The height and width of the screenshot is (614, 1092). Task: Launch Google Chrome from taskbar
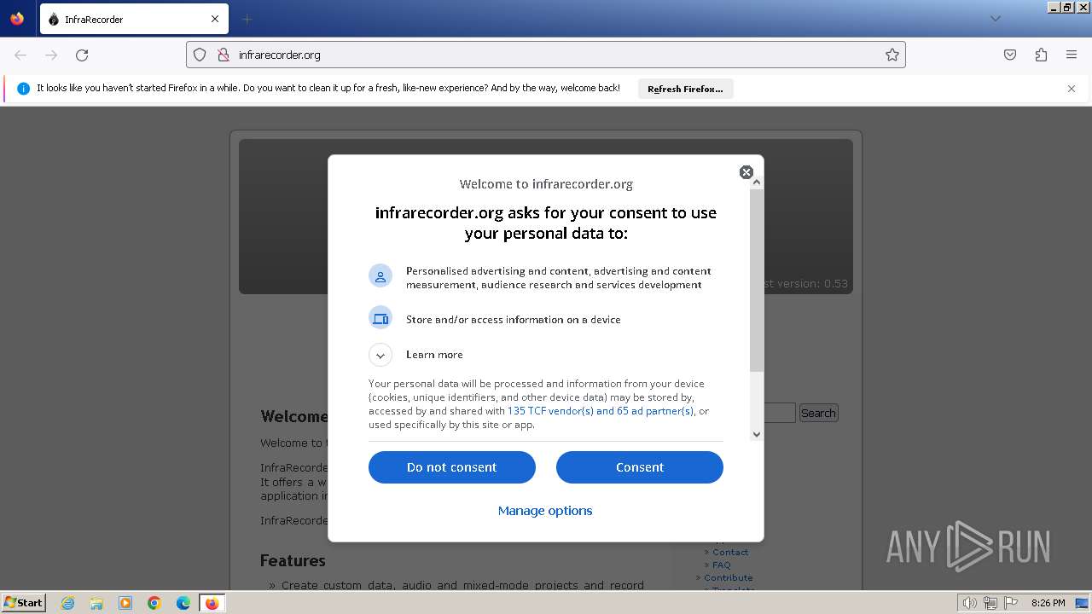pos(154,603)
